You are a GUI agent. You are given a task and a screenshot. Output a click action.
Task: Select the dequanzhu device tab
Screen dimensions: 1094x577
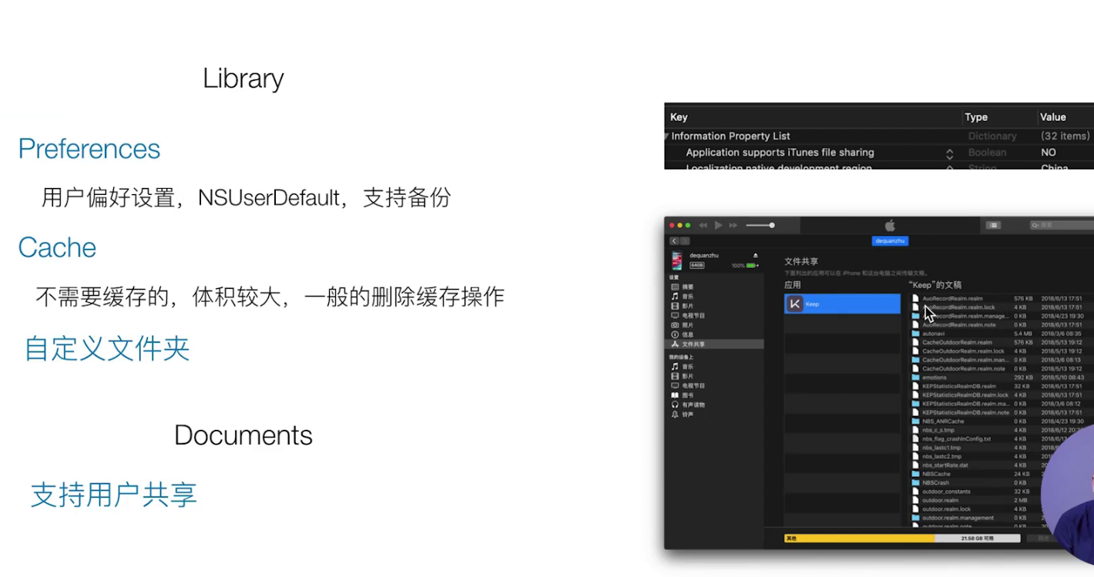pos(890,241)
